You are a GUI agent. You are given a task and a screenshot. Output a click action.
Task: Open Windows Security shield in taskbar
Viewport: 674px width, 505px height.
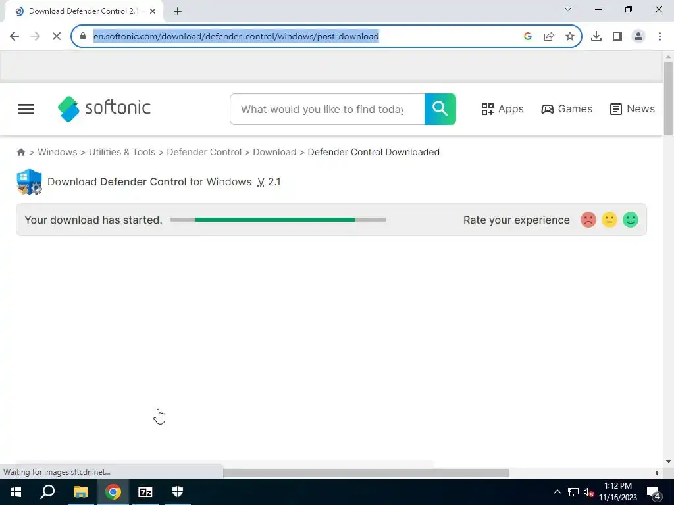178,492
